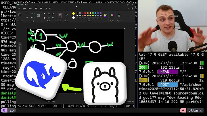Pick the purple color swatch

tap(101, 13)
